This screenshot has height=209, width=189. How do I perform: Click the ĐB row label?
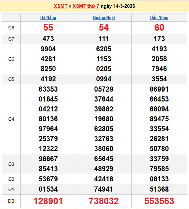[11, 201]
